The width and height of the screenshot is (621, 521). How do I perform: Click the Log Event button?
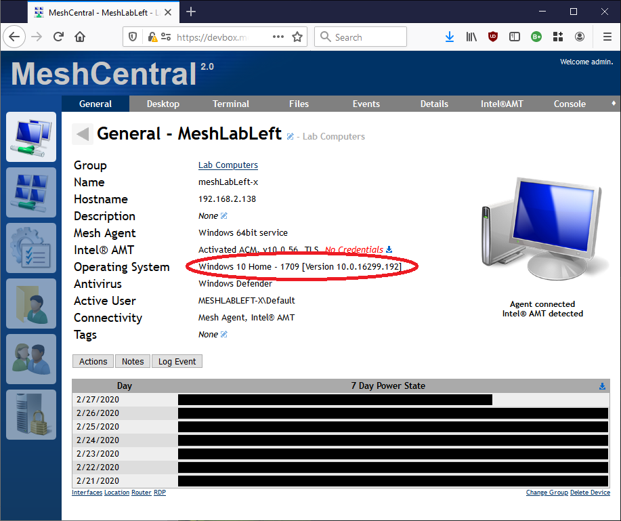click(177, 361)
